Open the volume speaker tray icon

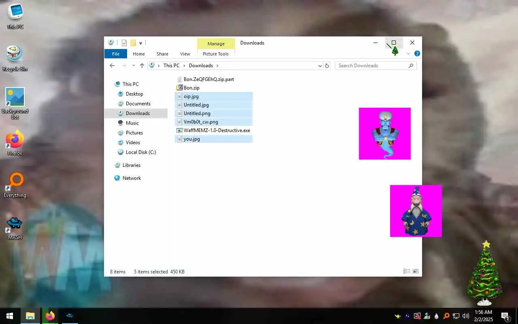pos(466,316)
